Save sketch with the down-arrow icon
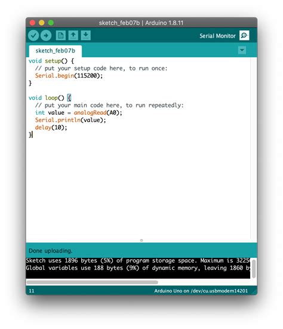The height and width of the screenshot is (329, 283). click(x=85, y=35)
